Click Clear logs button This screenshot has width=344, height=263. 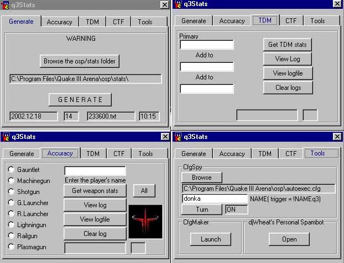288,88
